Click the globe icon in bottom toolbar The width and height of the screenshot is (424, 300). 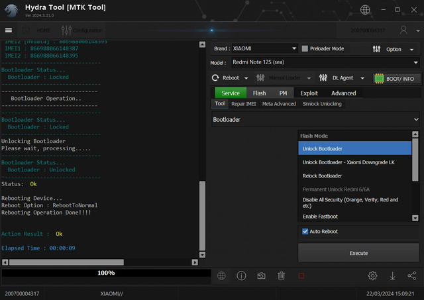click(x=221, y=275)
